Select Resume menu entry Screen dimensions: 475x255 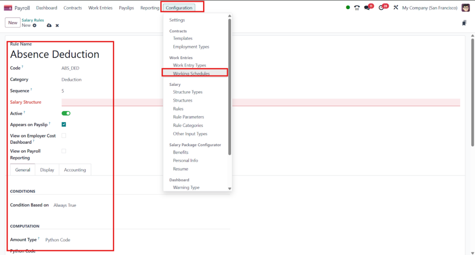tap(180, 169)
